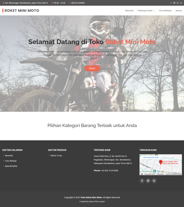Screen dimensions: 184x207
Task: Click Masuk in the navigation bar
Action: point(179,10)
